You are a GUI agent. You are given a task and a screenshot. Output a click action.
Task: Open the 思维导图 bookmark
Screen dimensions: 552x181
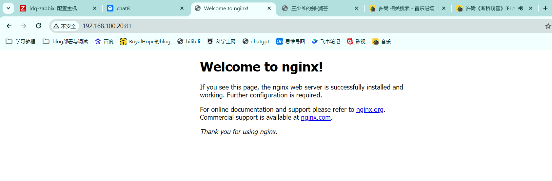coord(291,41)
